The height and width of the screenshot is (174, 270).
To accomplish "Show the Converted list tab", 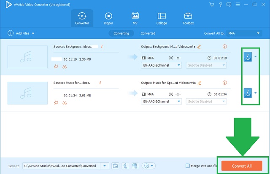I will point(148,33).
